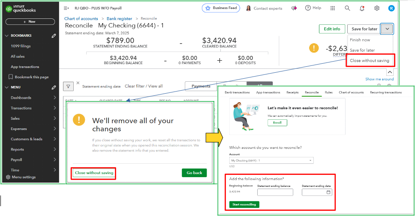
Task: Open Receipts tab
Action: pos(292,92)
